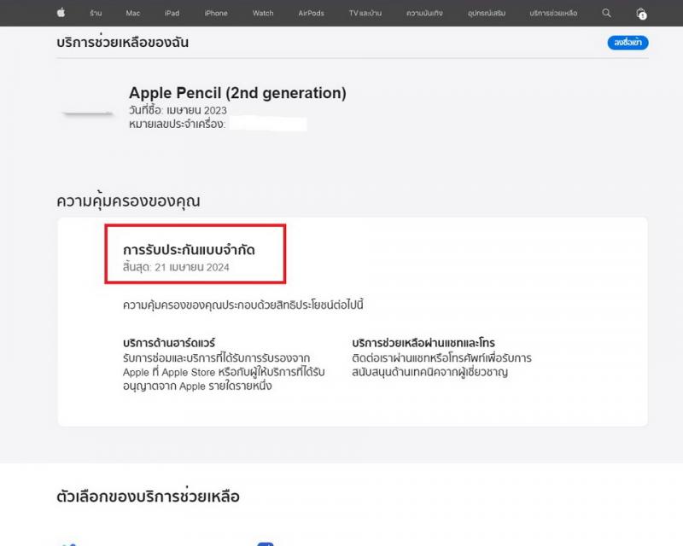The image size is (683, 546).
Task: Click the Apple Pencil (2nd generation) title
Action: tap(237, 93)
